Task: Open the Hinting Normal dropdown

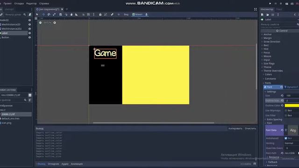Action: 292,143
